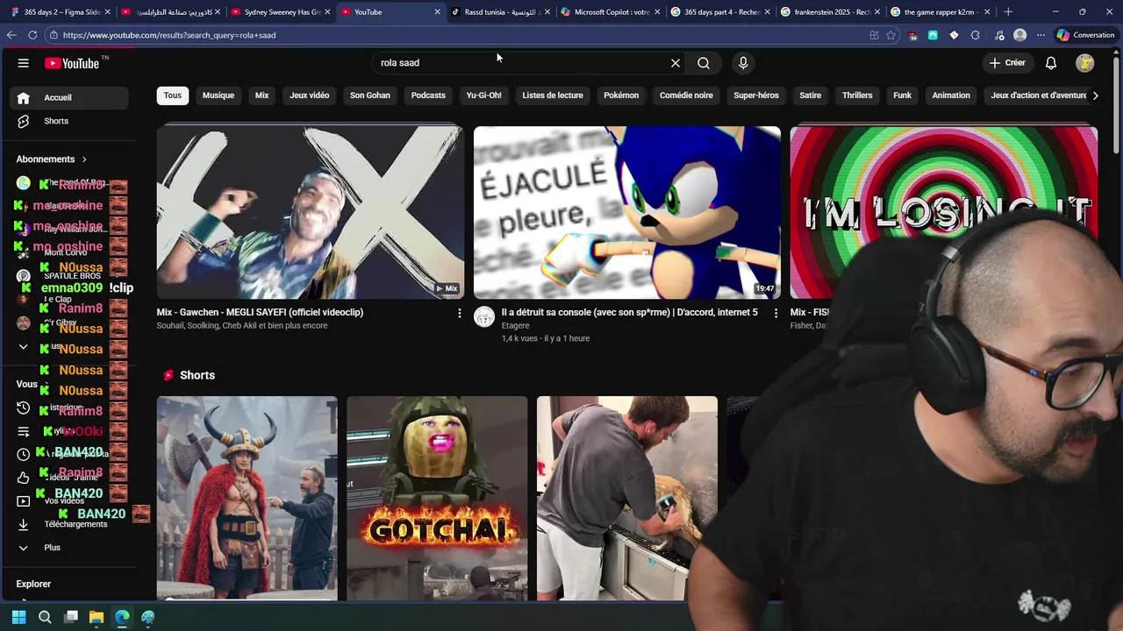
Task: Select the Pokémon filter chip
Action: pyautogui.click(x=621, y=96)
